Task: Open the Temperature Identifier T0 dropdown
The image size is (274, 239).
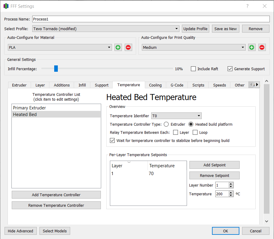Action: (176, 116)
